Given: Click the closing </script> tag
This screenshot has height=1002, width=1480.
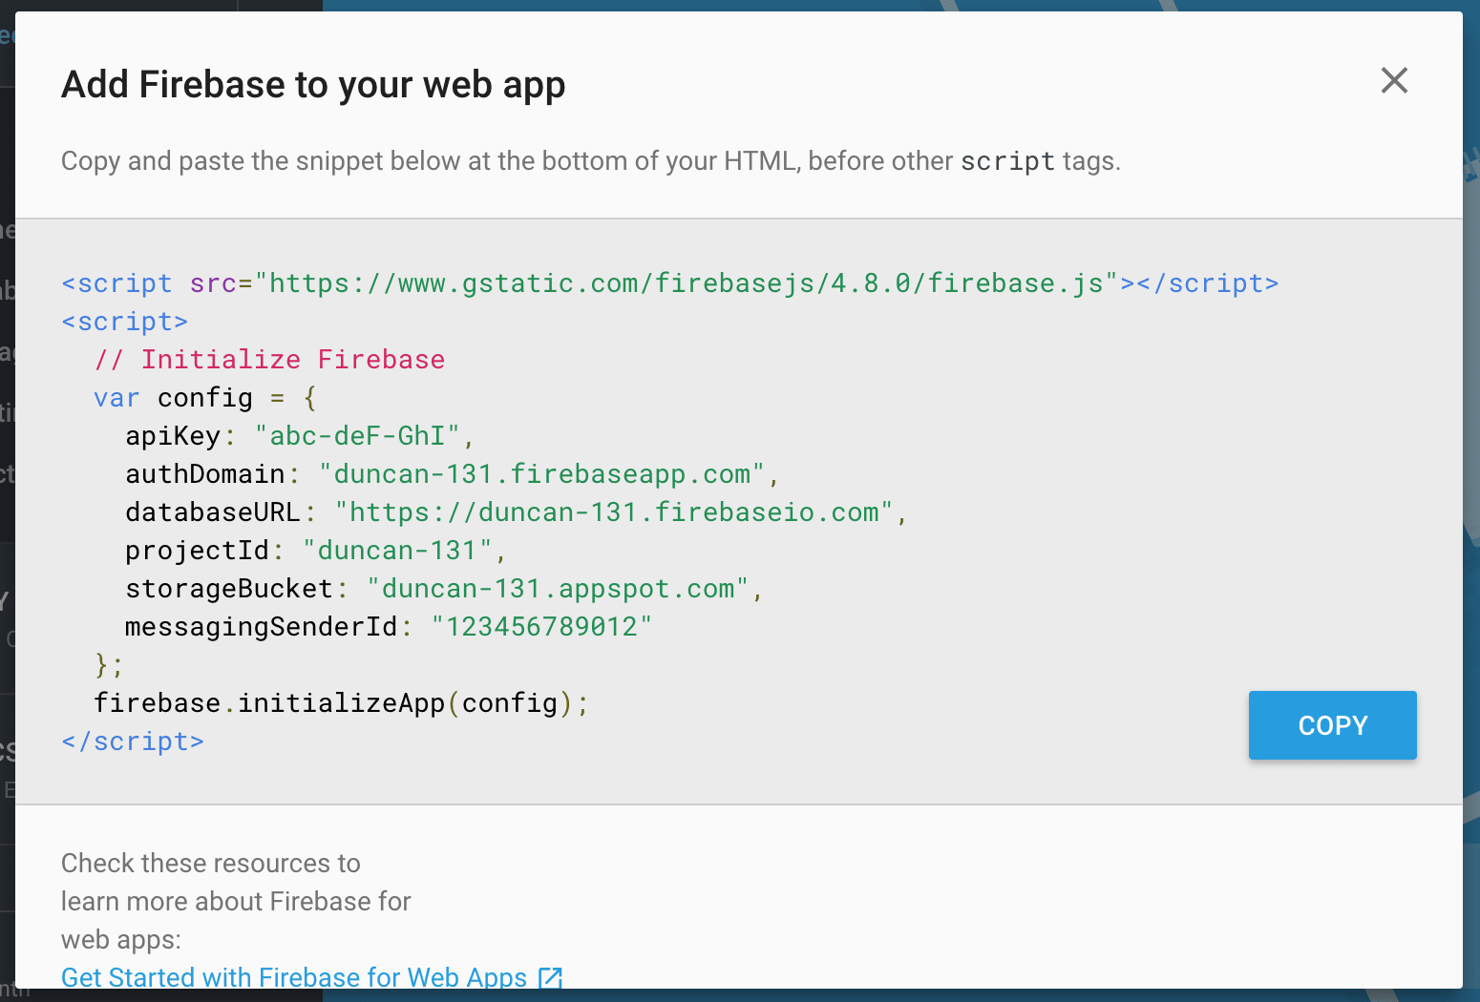Looking at the screenshot, I should tap(133, 741).
